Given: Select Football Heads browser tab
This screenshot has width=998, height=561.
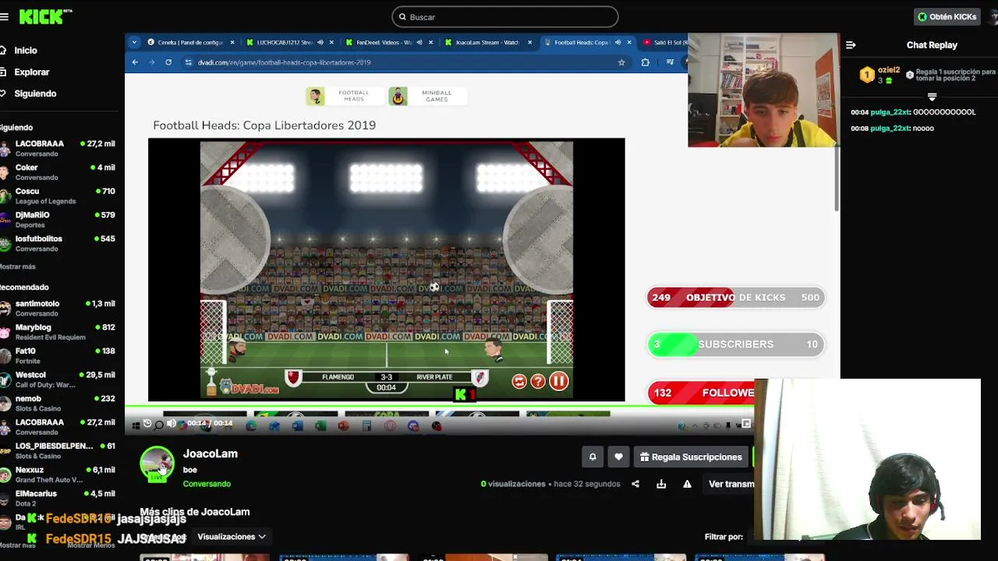Looking at the screenshot, I should point(586,42).
